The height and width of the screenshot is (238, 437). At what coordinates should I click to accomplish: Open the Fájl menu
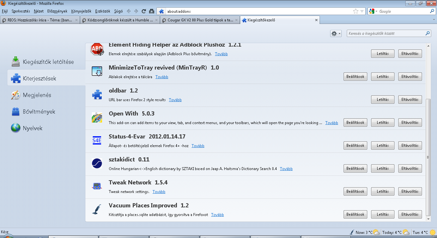5,11
